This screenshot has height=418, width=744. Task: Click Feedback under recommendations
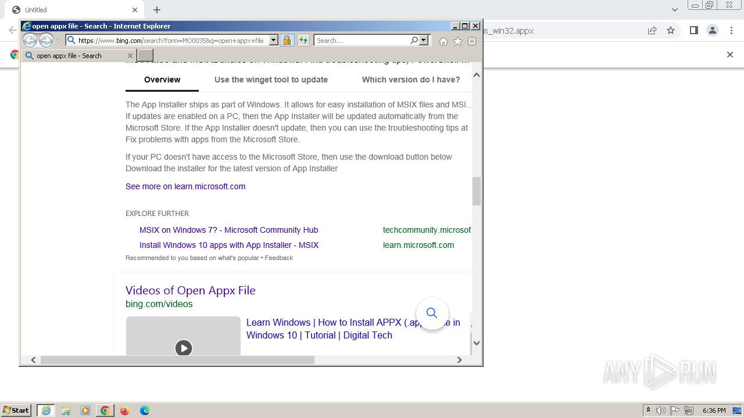(278, 258)
